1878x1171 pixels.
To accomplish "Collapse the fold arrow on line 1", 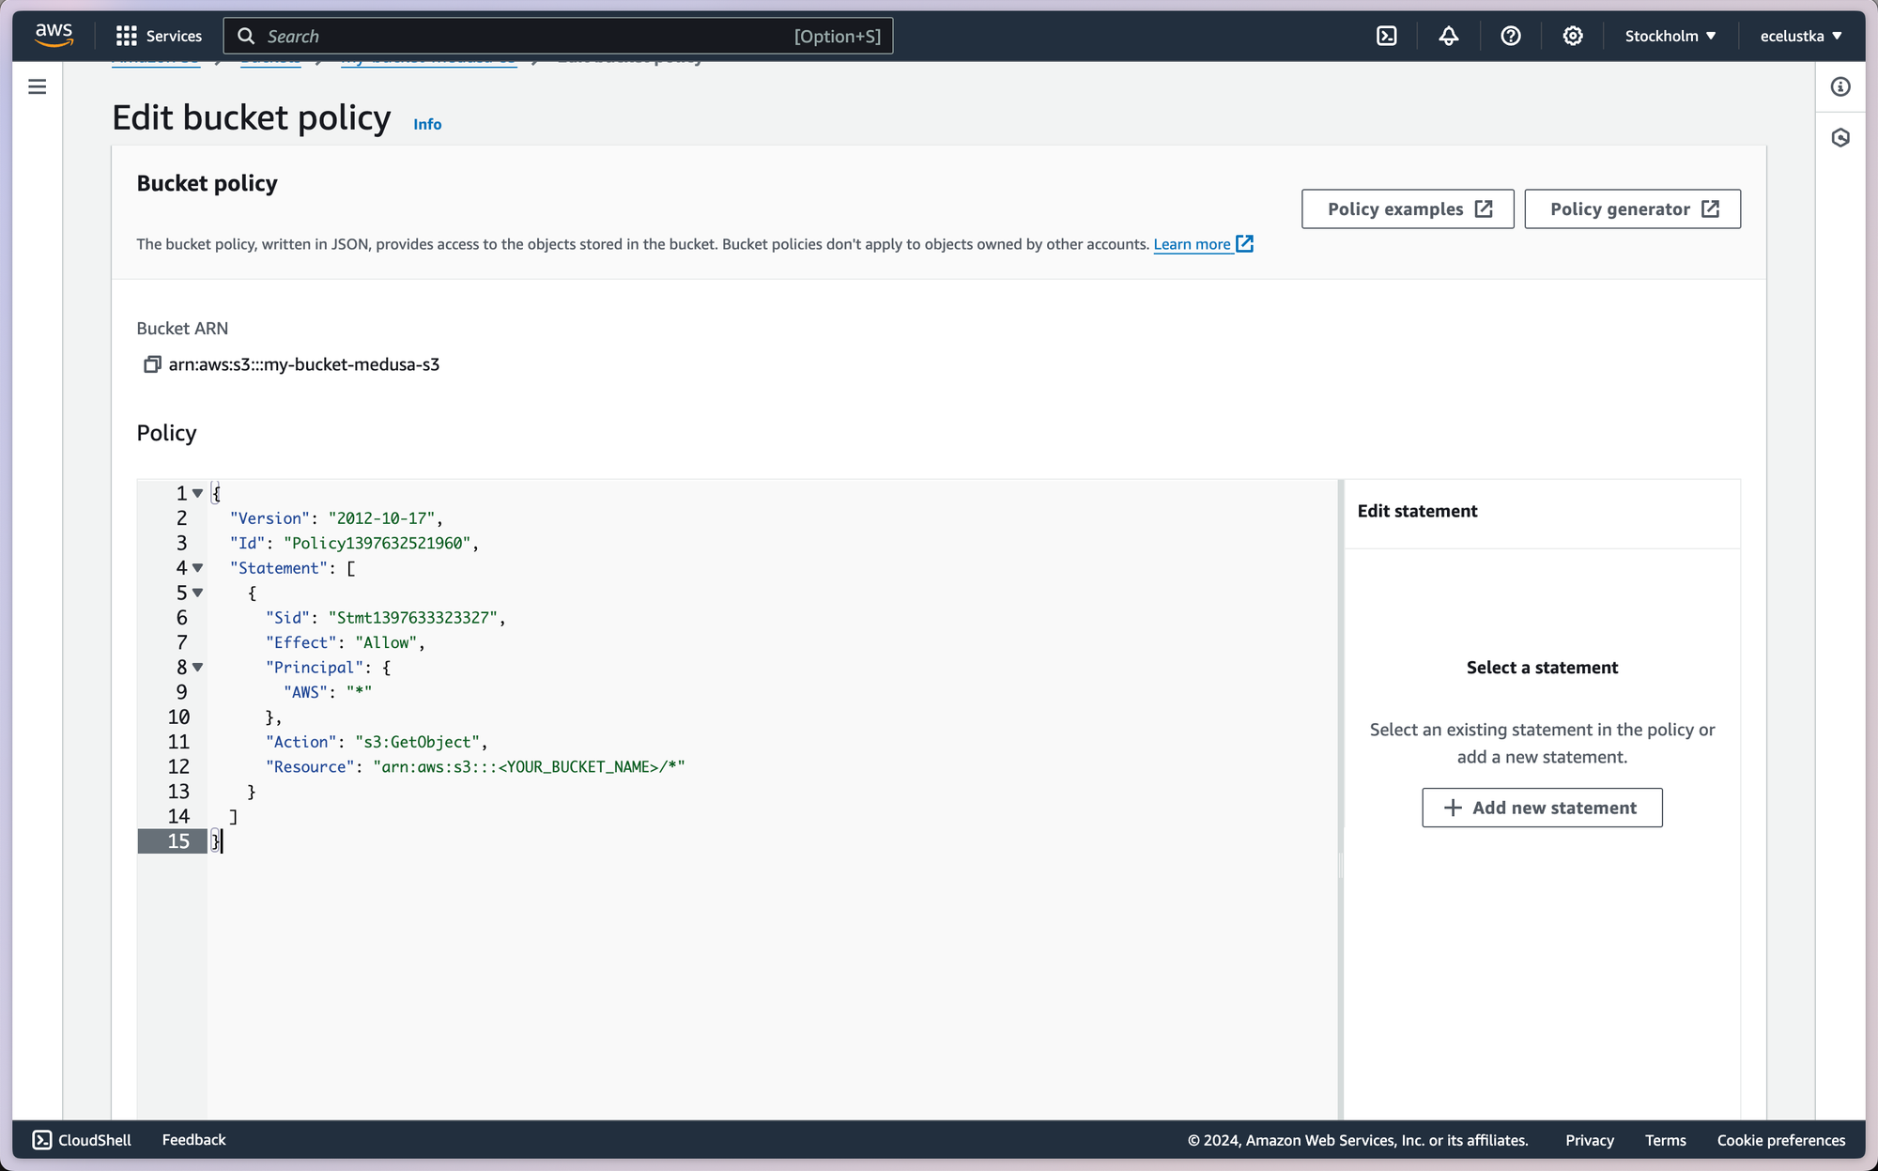I will click(197, 493).
